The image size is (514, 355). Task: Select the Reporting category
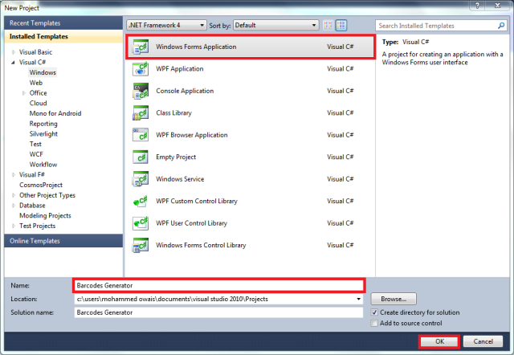[x=43, y=124]
